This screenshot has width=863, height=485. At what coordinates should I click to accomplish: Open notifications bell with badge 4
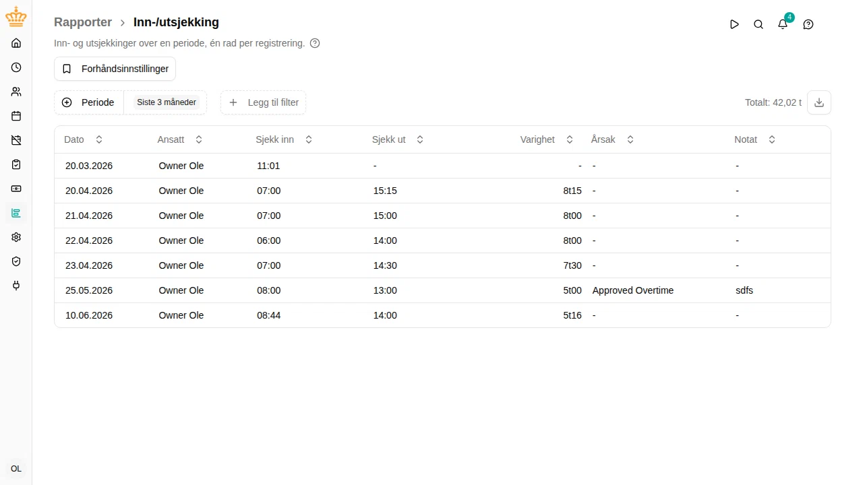coord(783,24)
